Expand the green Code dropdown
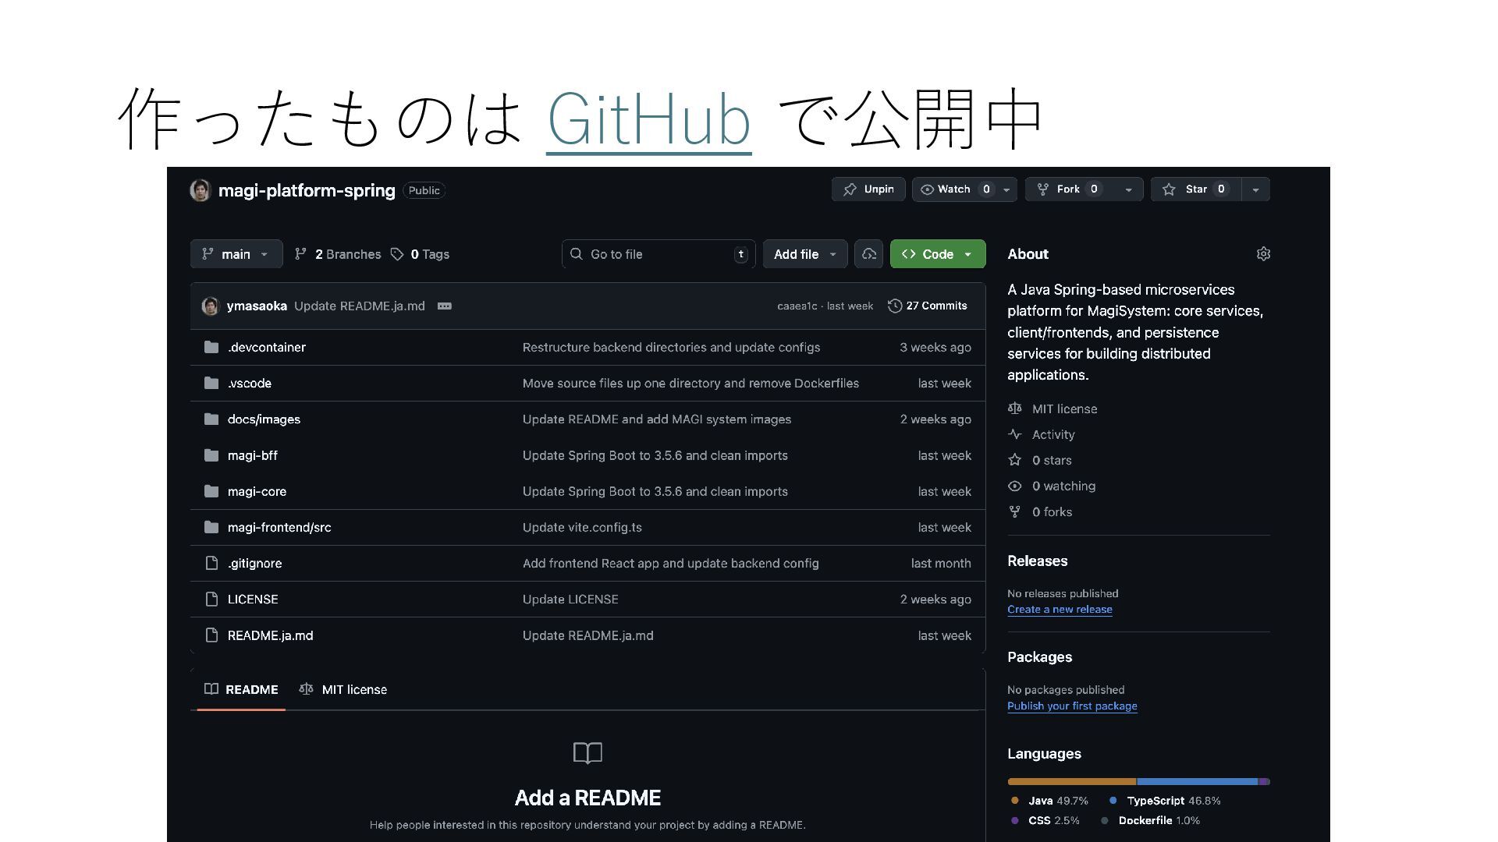The height and width of the screenshot is (842, 1498). (x=937, y=254)
